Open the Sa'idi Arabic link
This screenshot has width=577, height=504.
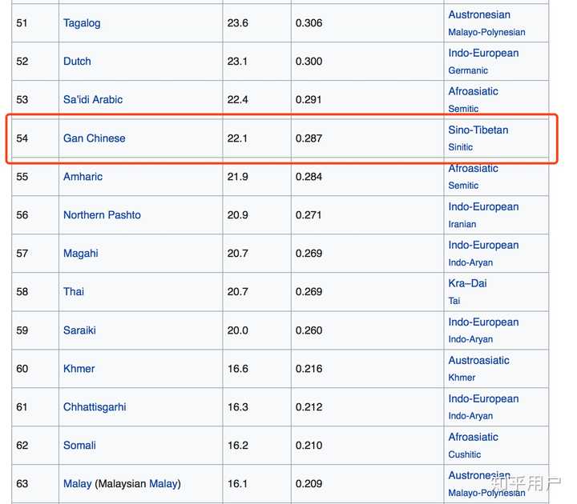(x=93, y=99)
